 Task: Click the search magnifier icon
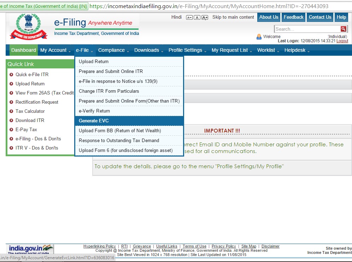coord(343,29)
